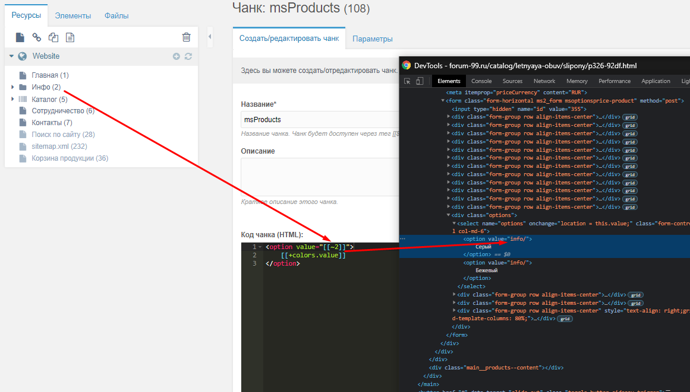
Task: Switch to the Файлы tab
Action: coord(116,16)
